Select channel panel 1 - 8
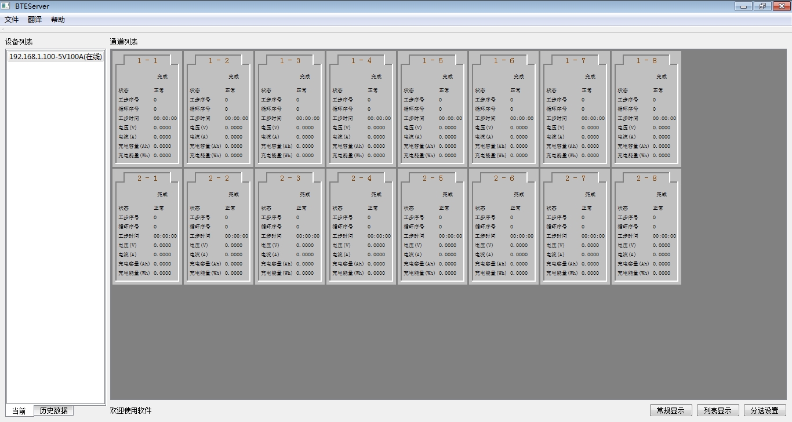Image resolution: width=792 pixels, height=422 pixels. [x=646, y=108]
